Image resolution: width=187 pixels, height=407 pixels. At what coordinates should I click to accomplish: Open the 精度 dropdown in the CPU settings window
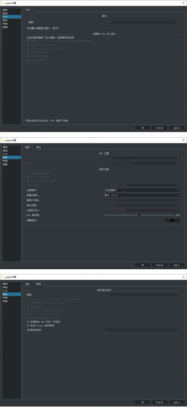pos(141,22)
